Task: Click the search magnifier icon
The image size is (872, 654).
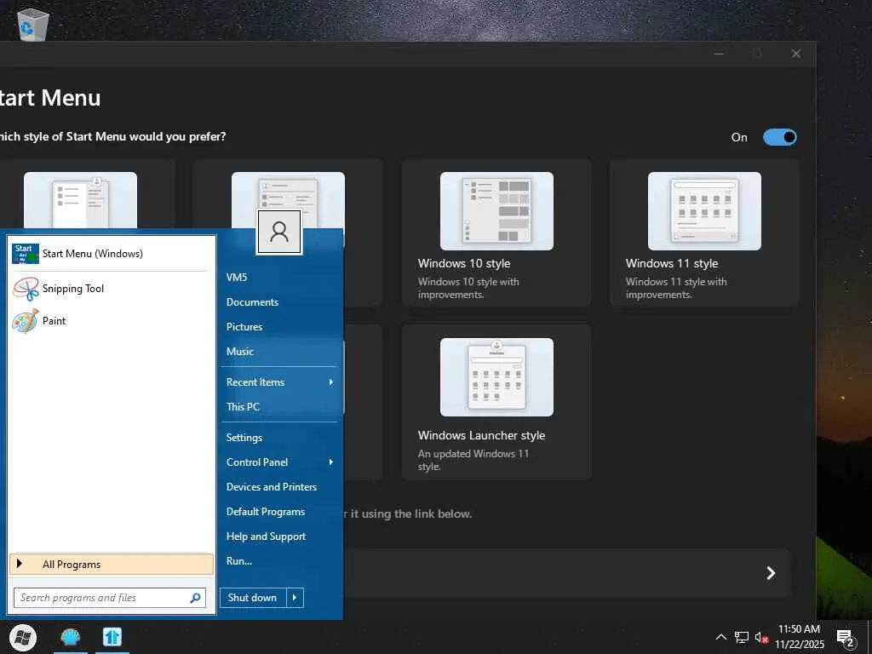Action: [x=195, y=598]
